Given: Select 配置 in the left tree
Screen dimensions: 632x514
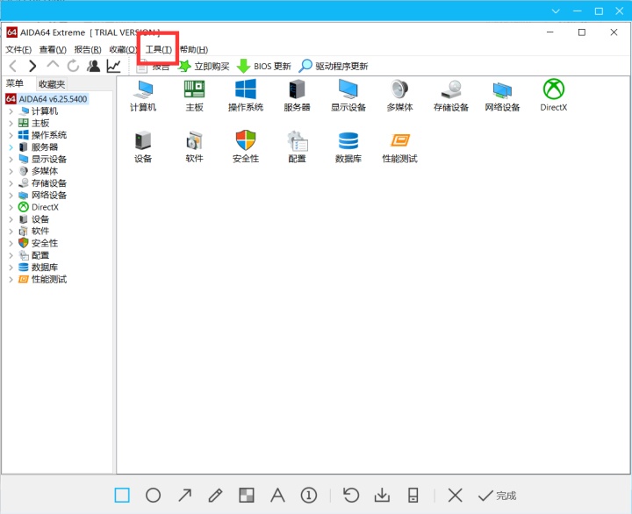Looking at the screenshot, I should [34, 255].
